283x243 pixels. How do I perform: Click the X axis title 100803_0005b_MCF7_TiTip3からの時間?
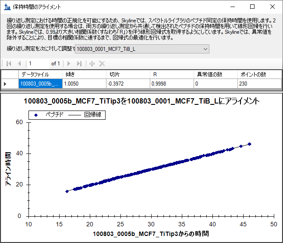(151, 234)
